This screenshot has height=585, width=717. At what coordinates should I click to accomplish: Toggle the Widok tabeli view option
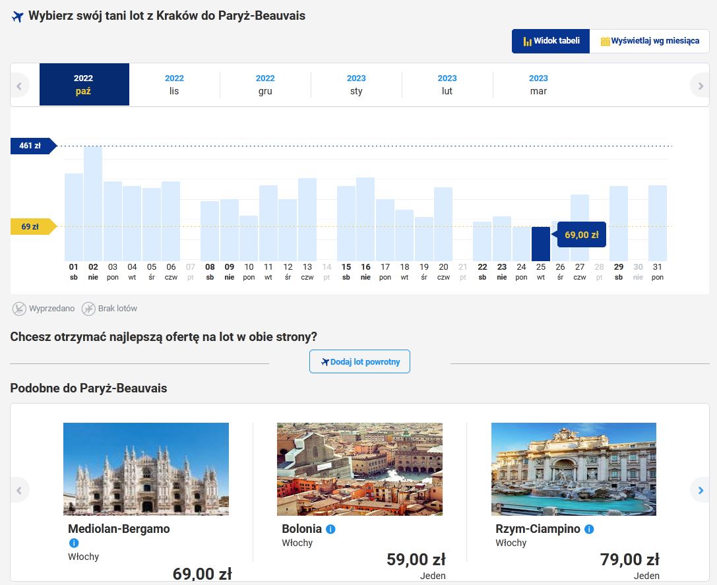coord(551,40)
